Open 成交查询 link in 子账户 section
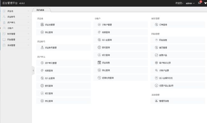The height and width of the screenshot is (123, 207). 106,55
